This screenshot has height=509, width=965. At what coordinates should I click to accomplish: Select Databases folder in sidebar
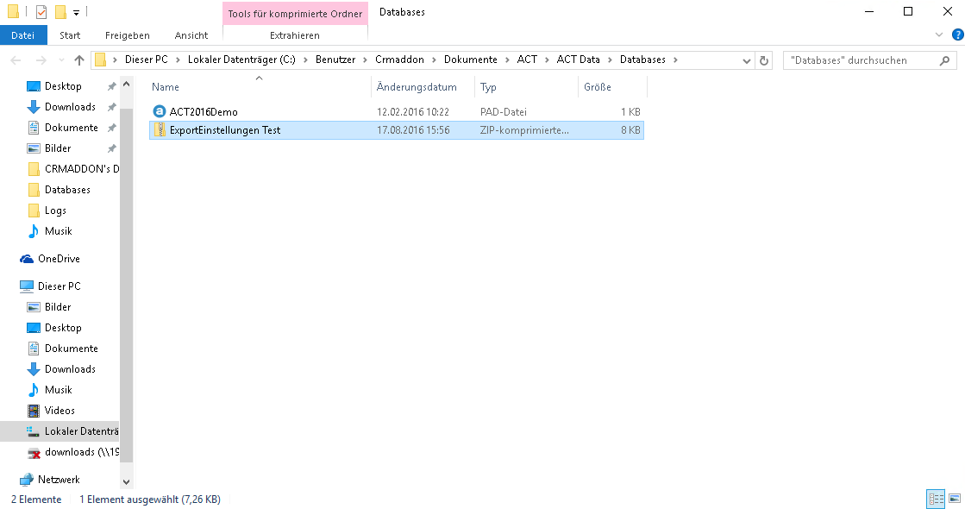[x=68, y=190]
